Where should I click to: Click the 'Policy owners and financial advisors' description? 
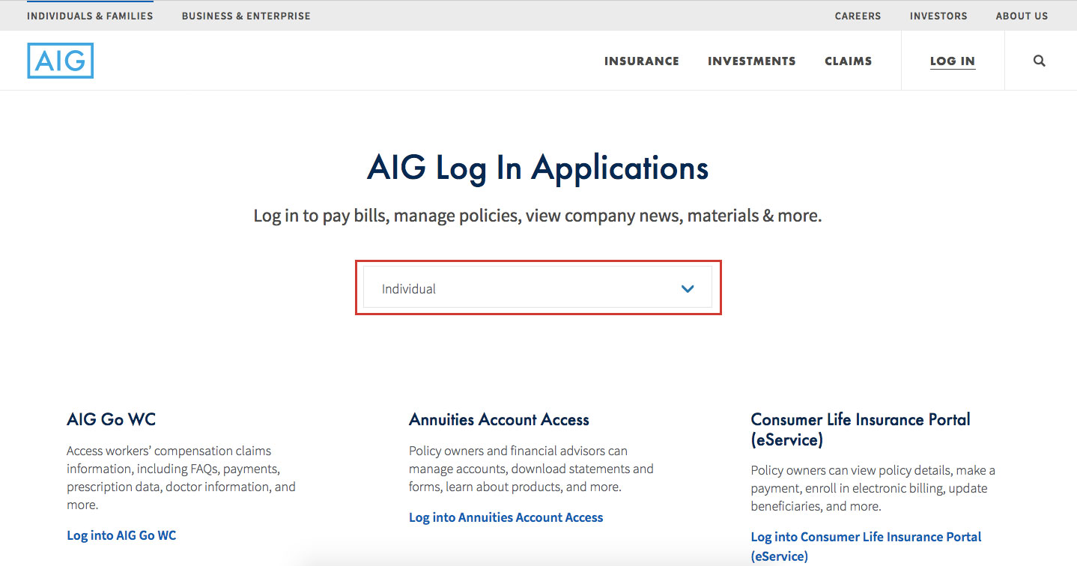point(531,469)
